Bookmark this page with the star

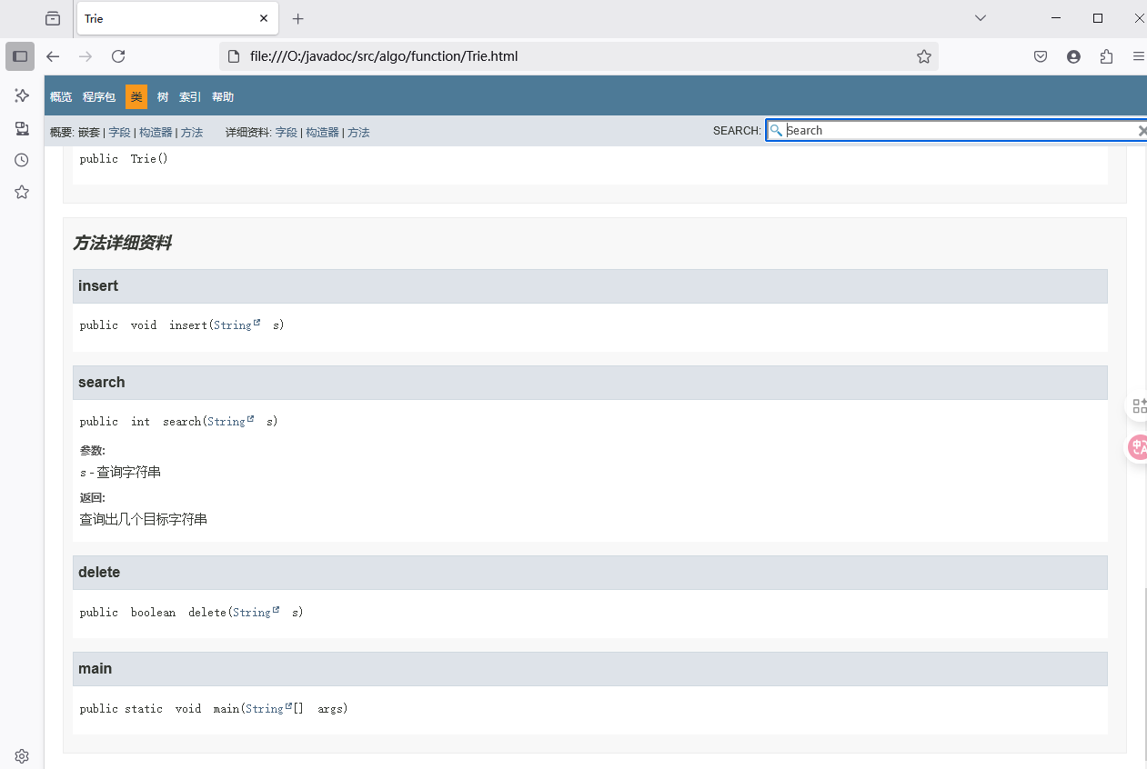[924, 56]
